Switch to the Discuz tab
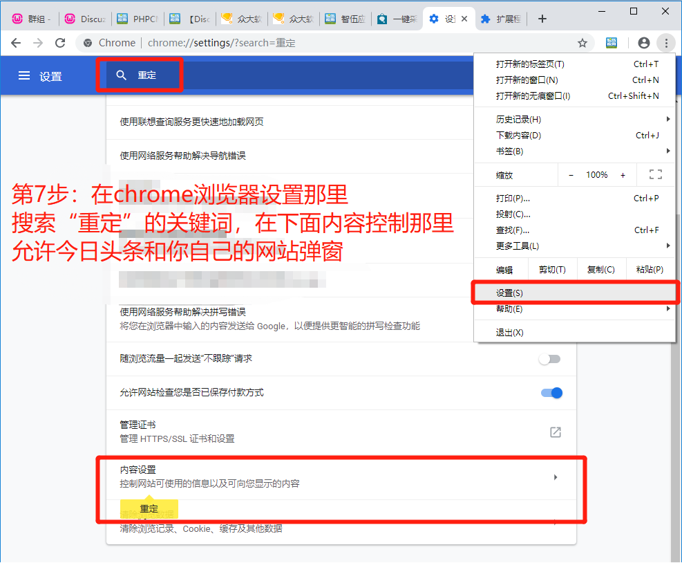The image size is (682, 563). (x=85, y=19)
